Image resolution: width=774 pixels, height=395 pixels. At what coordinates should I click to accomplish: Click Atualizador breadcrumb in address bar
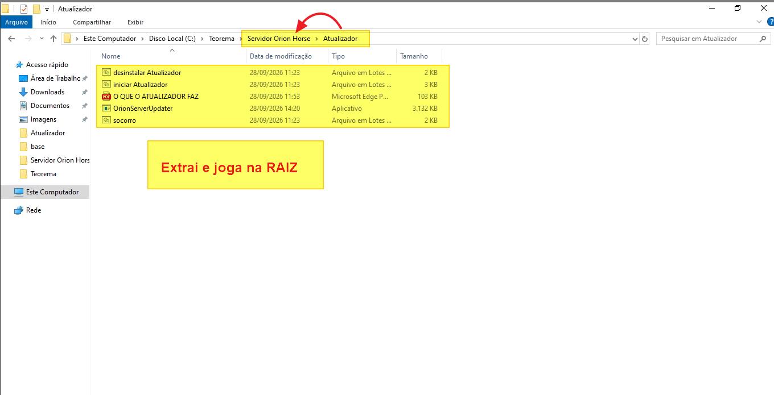pyautogui.click(x=340, y=39)
